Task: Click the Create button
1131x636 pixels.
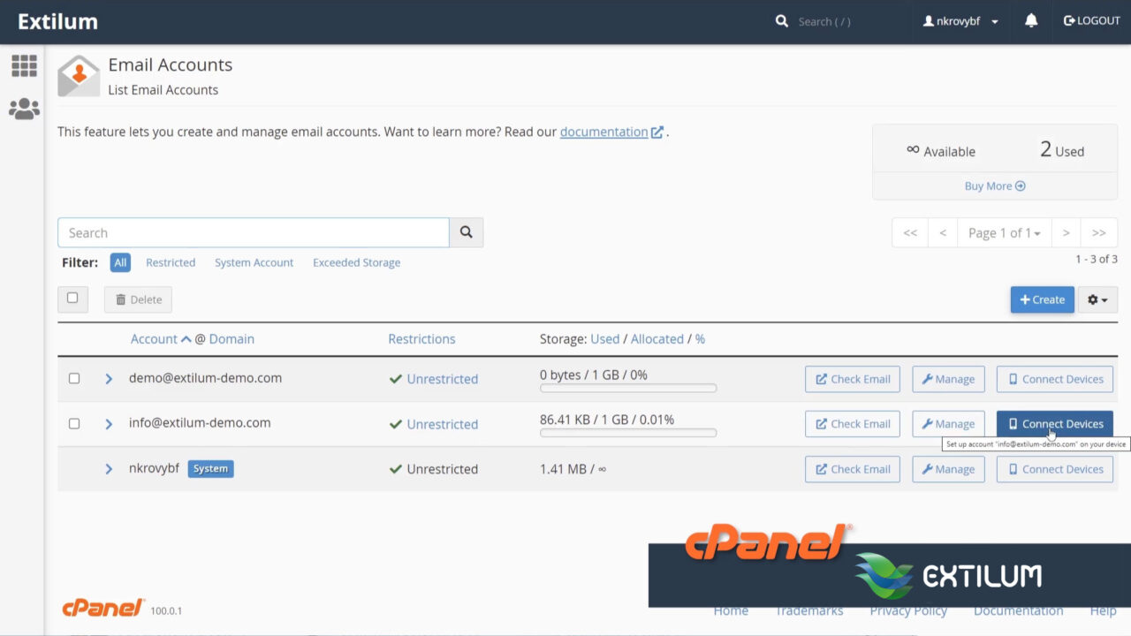Action: (x=1042, y=299)
